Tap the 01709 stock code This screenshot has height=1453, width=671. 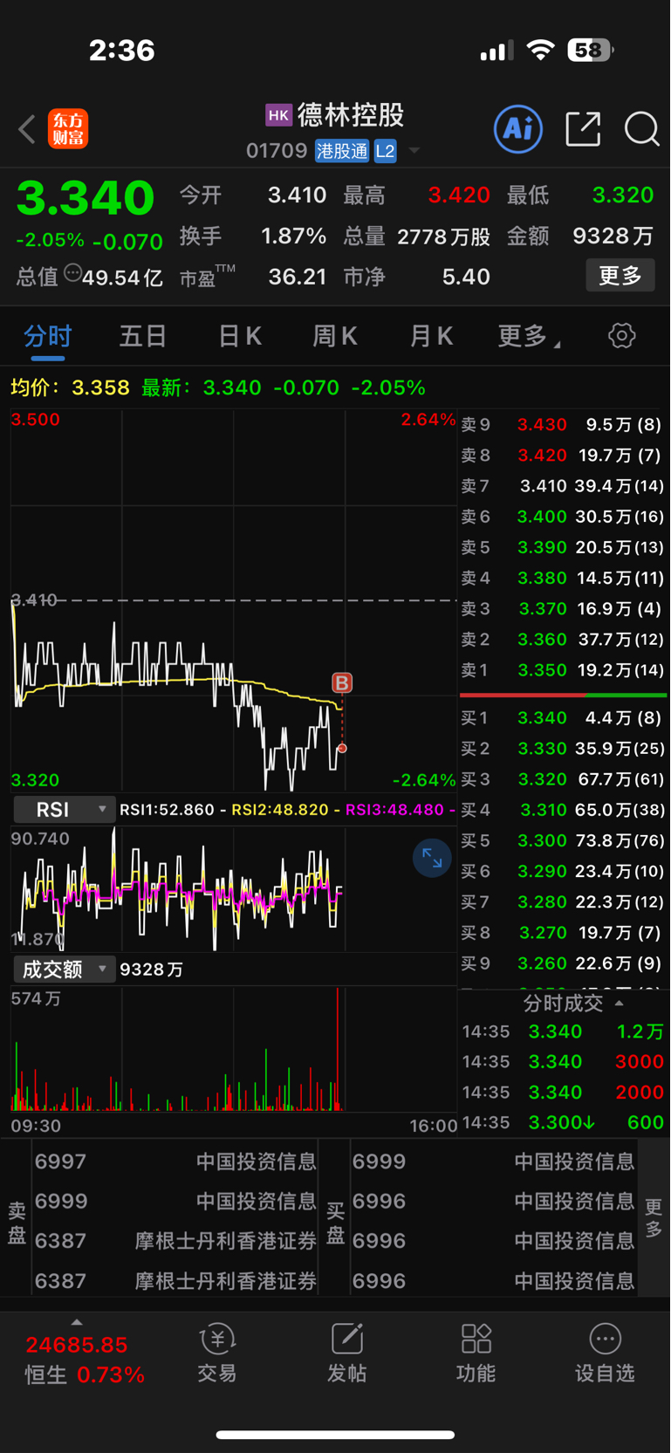click(x=277, y=151)
